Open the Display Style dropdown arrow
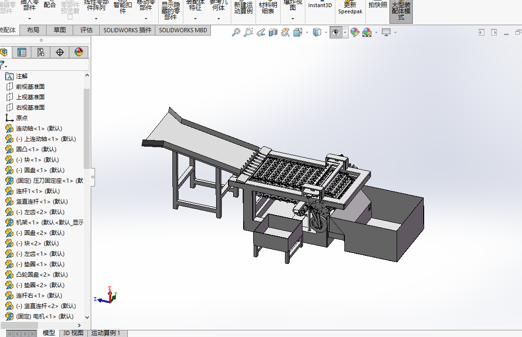 pyautogui.click(x=325, y=32)
